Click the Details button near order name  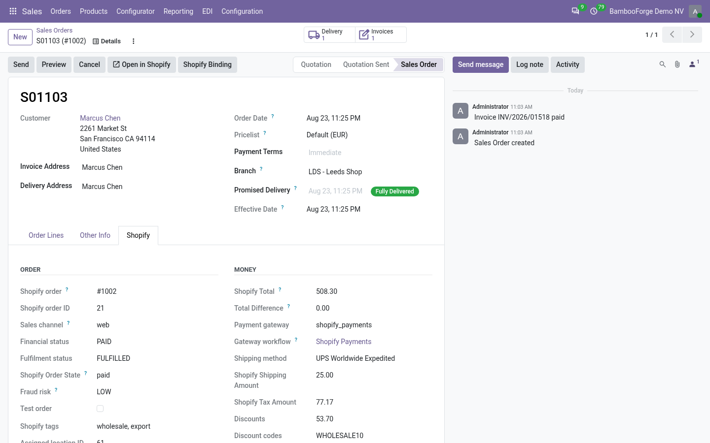pyautogui.click(x=107, y=41)
